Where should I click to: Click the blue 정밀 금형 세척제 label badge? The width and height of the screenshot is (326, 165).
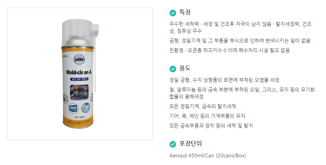(79, 79)
